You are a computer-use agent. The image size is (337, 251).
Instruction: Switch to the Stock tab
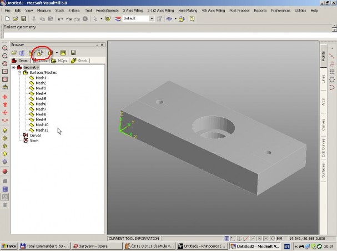pyautogui.click(x=79, y=61)
